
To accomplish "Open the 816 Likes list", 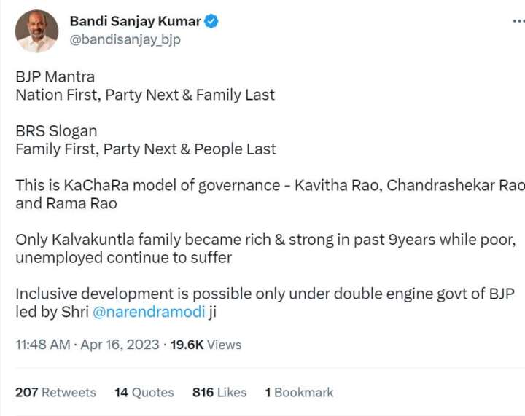I will point(219,392).
